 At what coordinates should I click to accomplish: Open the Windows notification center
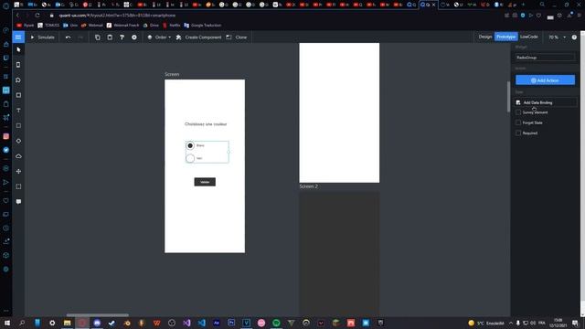[575, 323]
